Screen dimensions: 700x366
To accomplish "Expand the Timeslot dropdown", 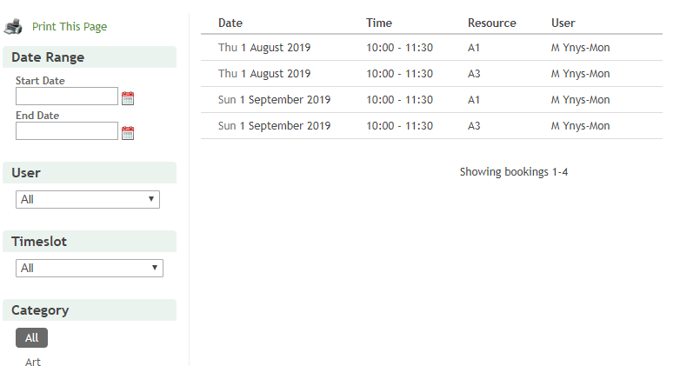I will pyautogui.click(x=90, y=268).
